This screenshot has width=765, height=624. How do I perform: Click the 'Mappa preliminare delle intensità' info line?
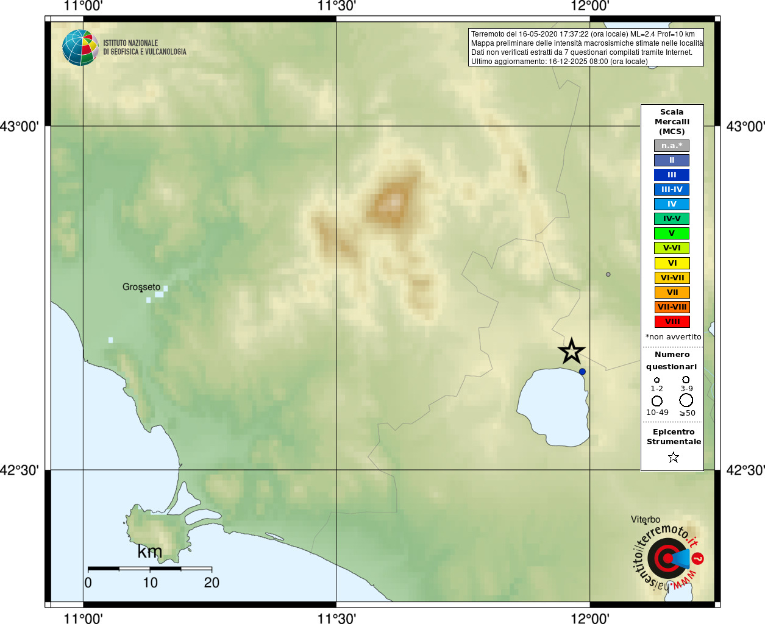pos(586,43)
